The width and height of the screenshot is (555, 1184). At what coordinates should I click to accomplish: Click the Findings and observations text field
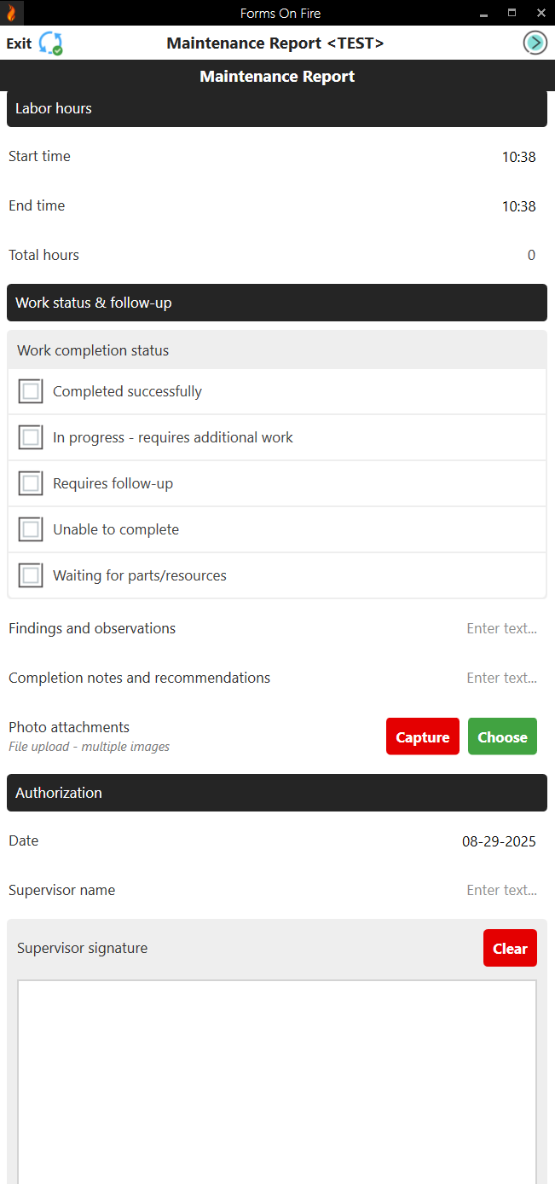(501, 628)
